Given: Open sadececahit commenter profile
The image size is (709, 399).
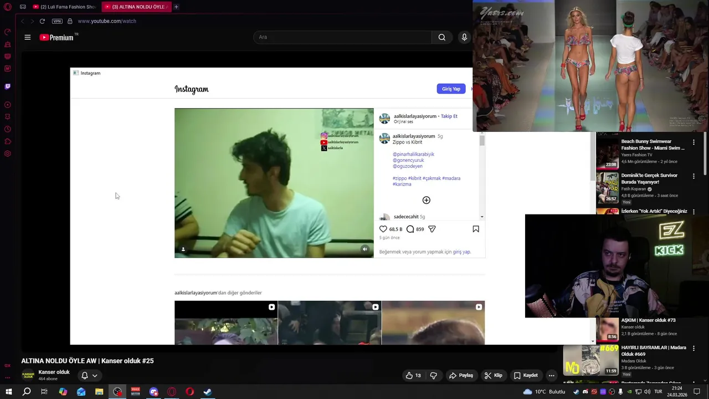Looking at the screenshot, I should [406, 217].
